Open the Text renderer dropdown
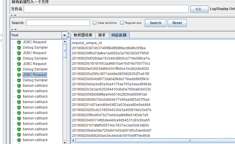This screenshot has height=144, width=235. 65,35
